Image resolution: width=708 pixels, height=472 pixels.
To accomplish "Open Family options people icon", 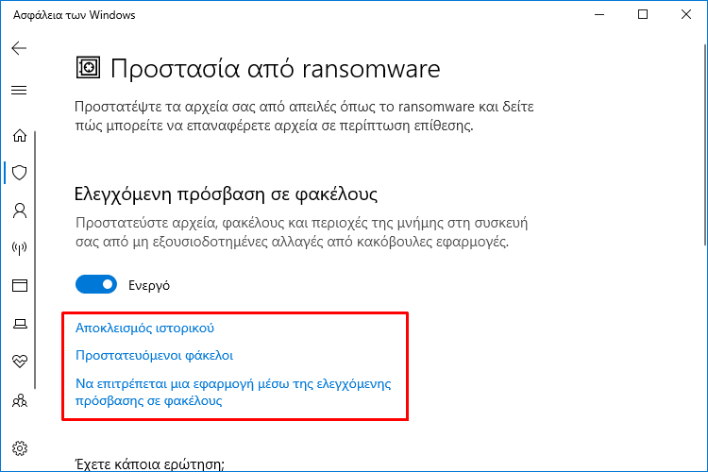I will pyautogui.click(x=20, y=400).
